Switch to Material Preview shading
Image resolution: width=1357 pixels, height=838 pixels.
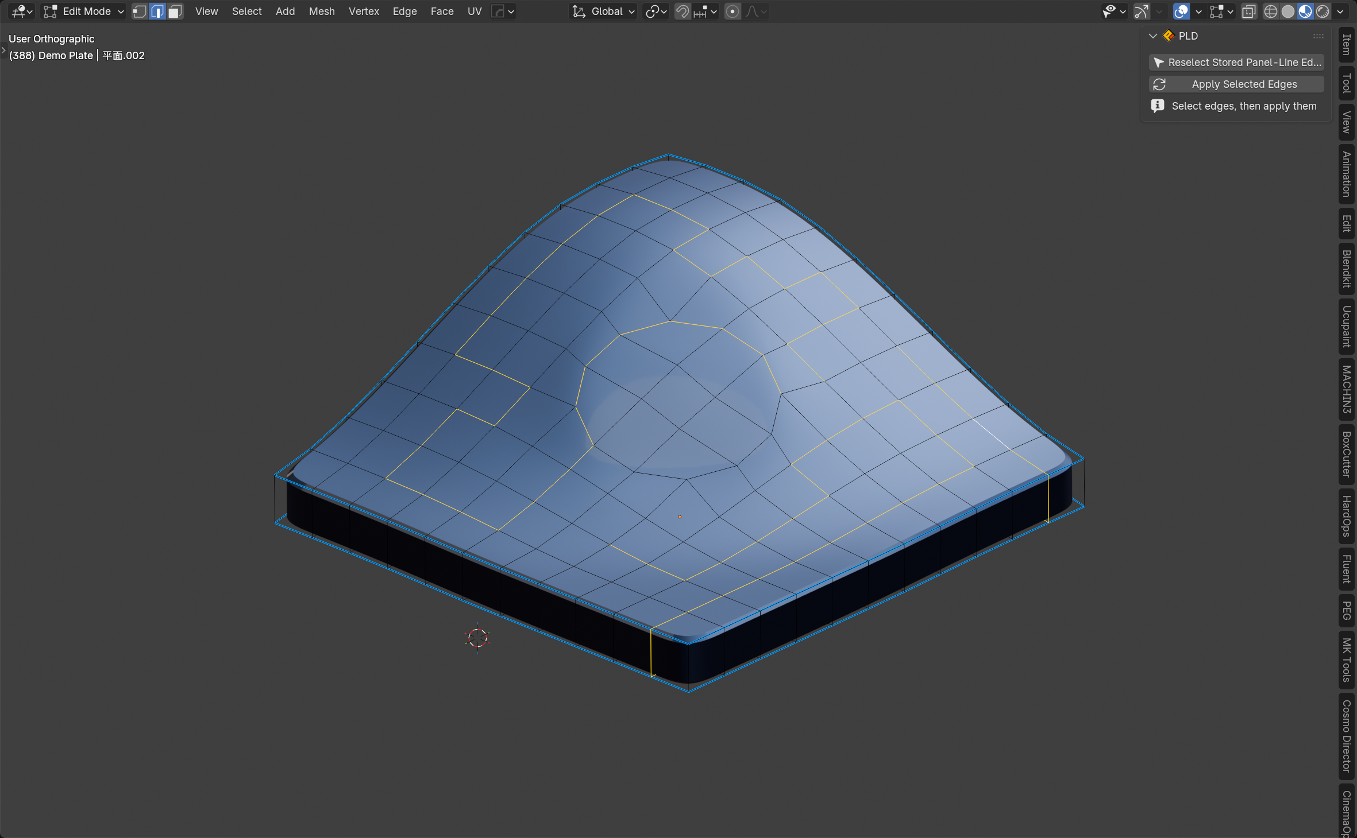[1305, 11]
